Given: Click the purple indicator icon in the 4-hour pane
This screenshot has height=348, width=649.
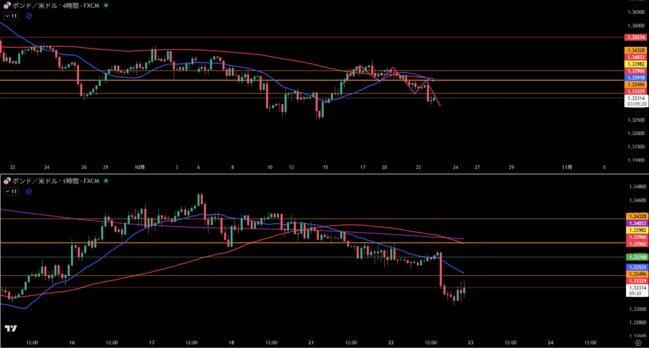Looking at the screenshot, I should [29, 15].
